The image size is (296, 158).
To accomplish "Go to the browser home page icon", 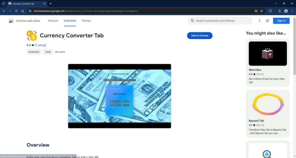I will click(23, 11).
